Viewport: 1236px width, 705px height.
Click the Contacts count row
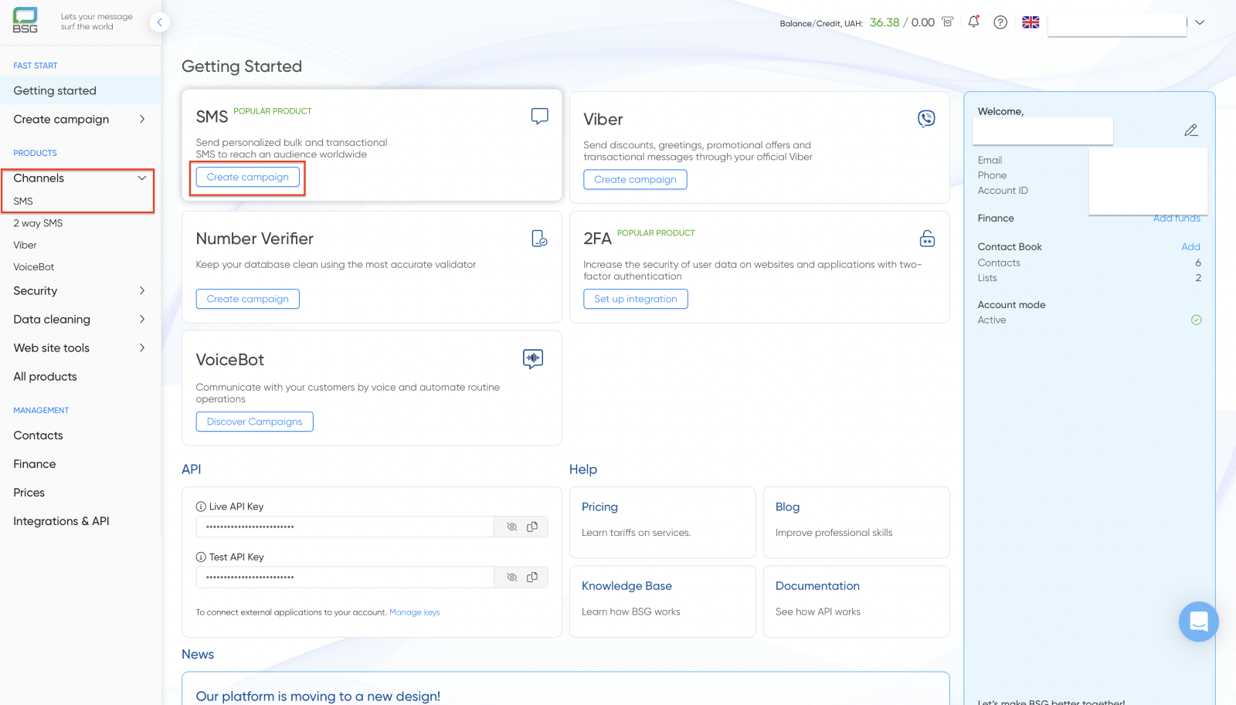(x=1089, y=263)
